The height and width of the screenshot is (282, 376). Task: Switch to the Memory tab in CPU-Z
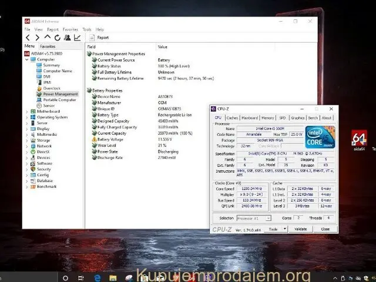267,117
